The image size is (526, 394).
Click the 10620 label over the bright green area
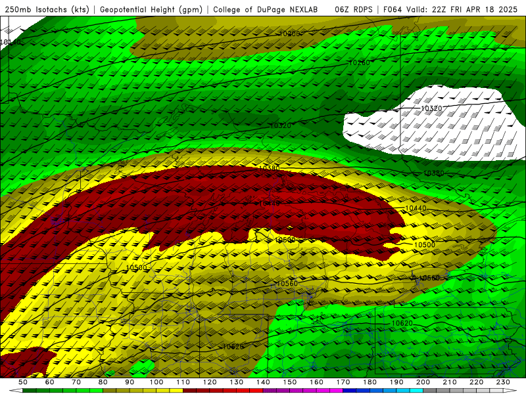(402, 323)
